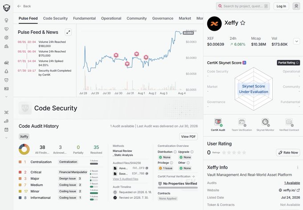Click info icon beside Distribution
The width and height of the screenshot is (303, 210).
[x=175, y=152]
